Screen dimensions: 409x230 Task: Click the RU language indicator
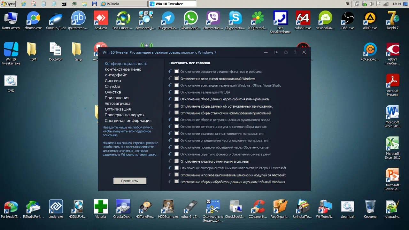point(348,4)
